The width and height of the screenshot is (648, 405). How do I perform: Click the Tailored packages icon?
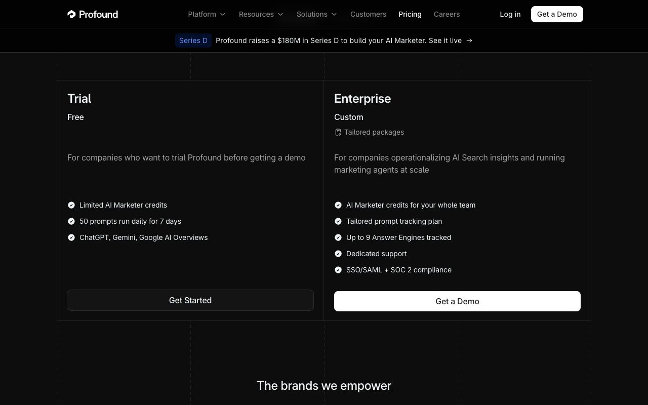(338, 132)
